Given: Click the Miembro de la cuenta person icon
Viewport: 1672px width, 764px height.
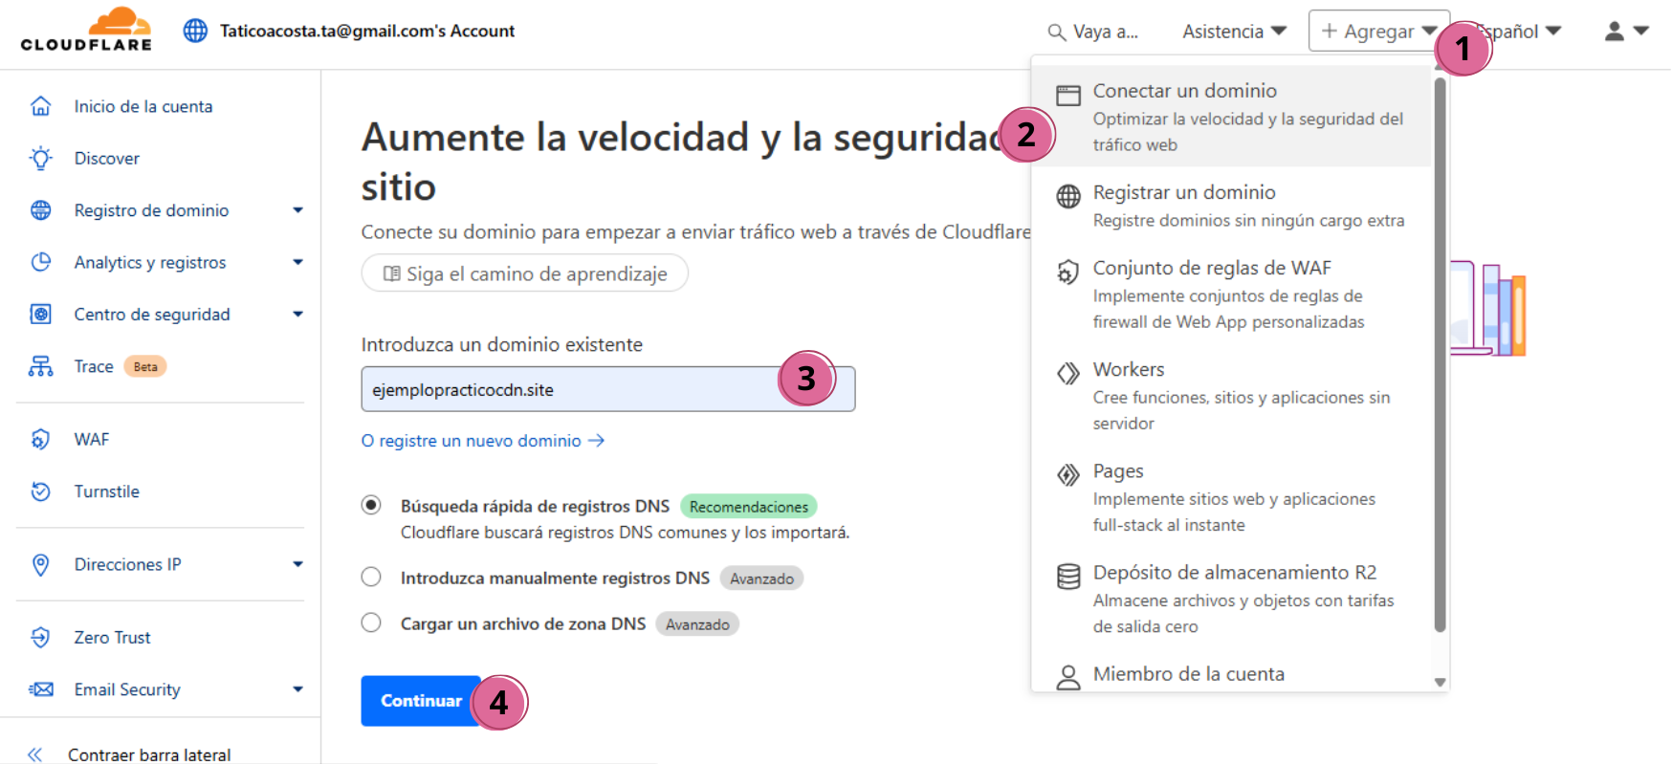Looking at the screenshot, I should click(x=1068, y=678).
